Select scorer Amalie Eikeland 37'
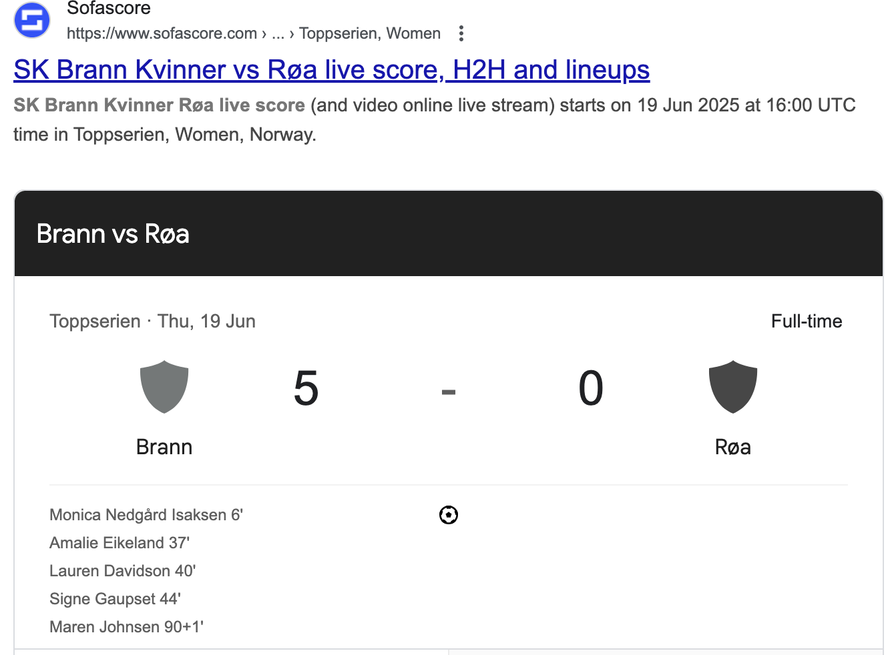Viewport: 892px width, 655px height. click(x=120, y=543)
